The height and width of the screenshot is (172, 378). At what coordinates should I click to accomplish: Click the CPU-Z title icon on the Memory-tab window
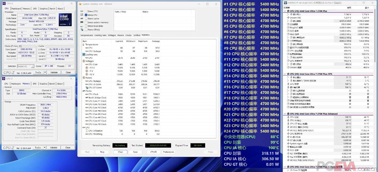point(4,79)
